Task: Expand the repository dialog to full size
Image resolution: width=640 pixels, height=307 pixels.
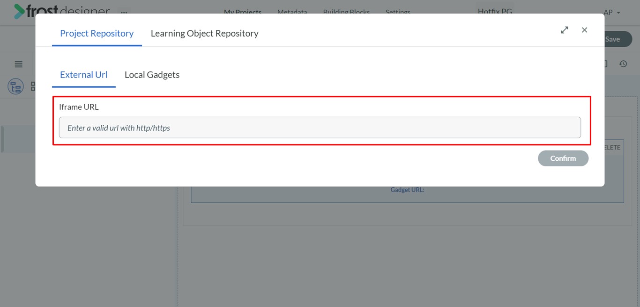Action: tap(565, 30)
